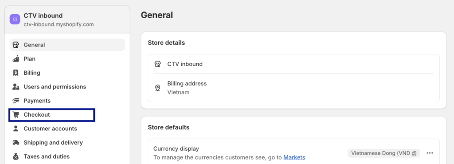The height and width of the screenshot is (164, 454).
Task: Click the Store defaults heading
Action: point(168,127)
